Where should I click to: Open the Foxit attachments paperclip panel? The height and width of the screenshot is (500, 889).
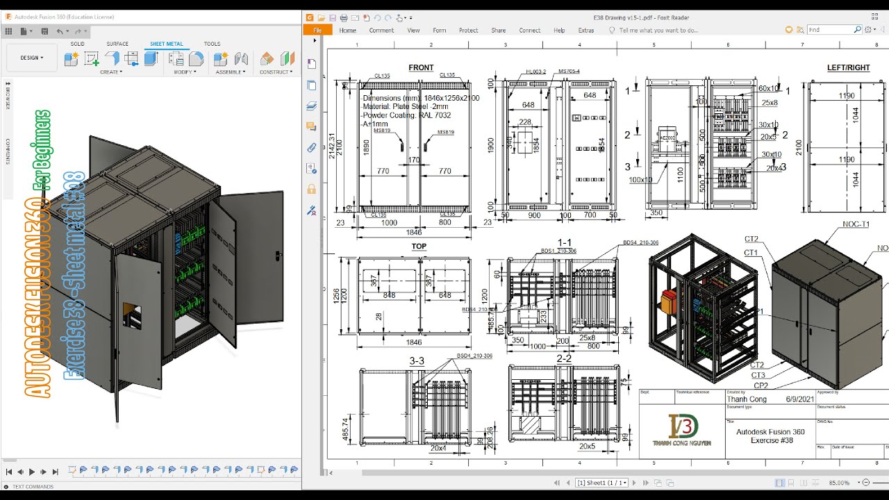click(311, 147)
